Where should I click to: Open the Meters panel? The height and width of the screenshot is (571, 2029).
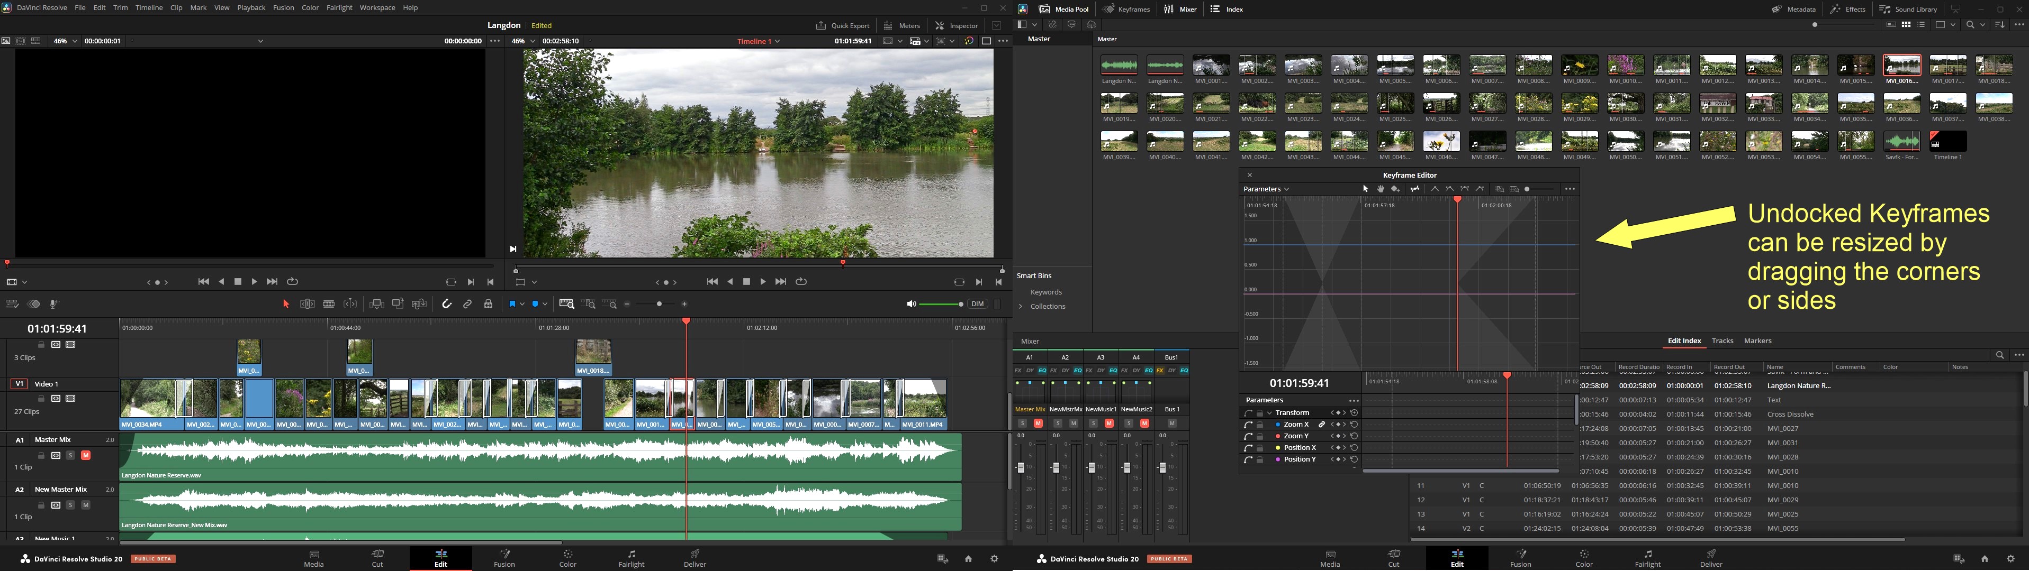coord(902,25)
